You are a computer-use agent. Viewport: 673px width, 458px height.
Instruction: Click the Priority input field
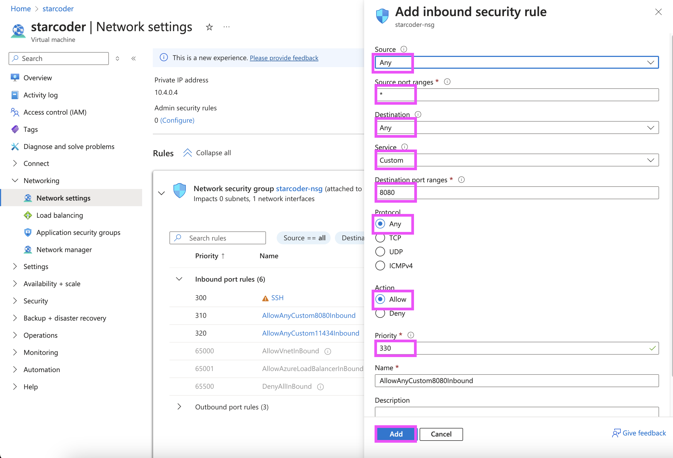point(516,348)
